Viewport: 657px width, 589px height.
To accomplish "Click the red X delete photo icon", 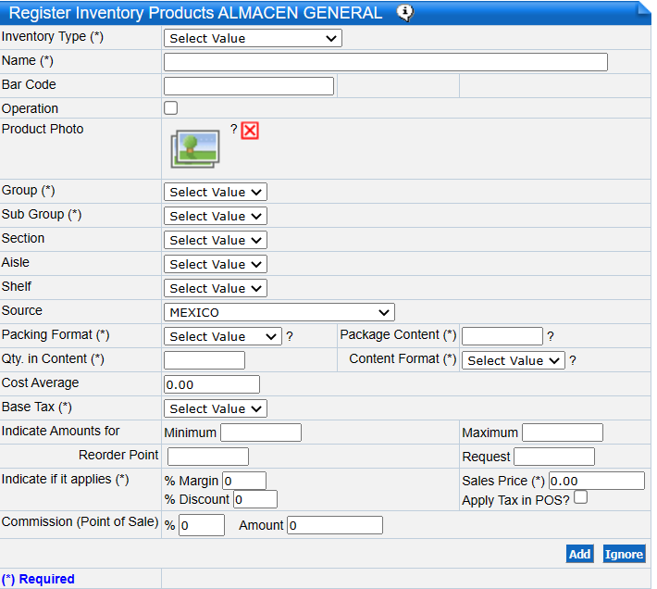I will 250,131.
